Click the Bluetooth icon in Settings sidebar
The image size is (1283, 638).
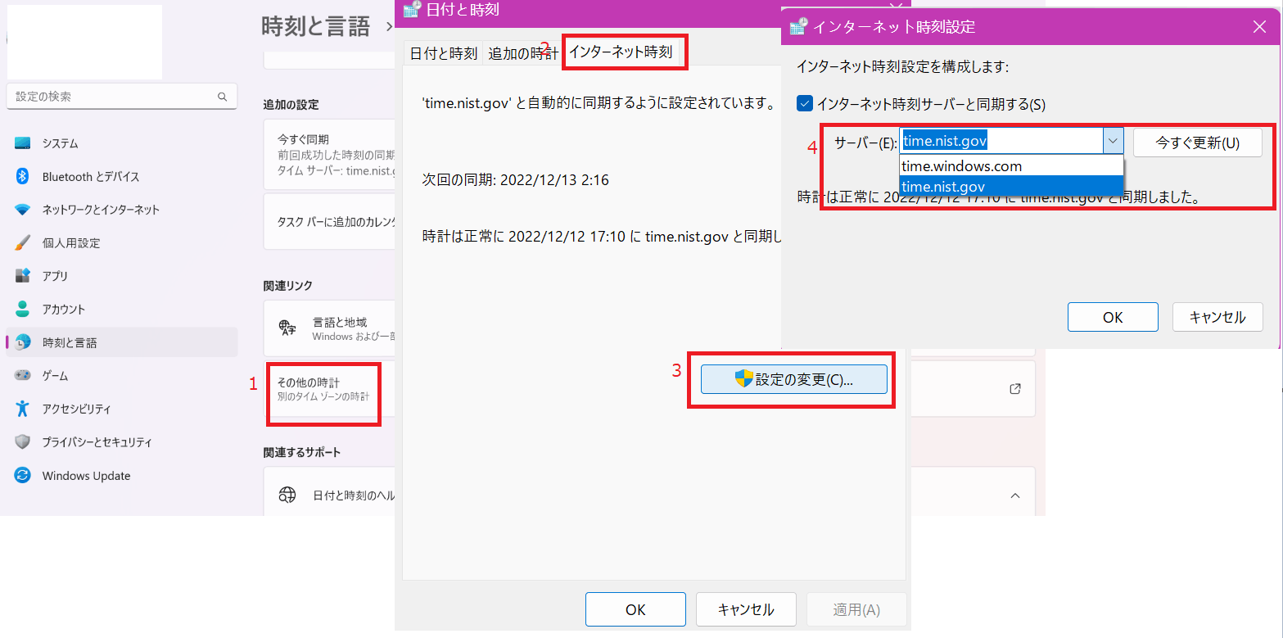[x=23, y=176]
